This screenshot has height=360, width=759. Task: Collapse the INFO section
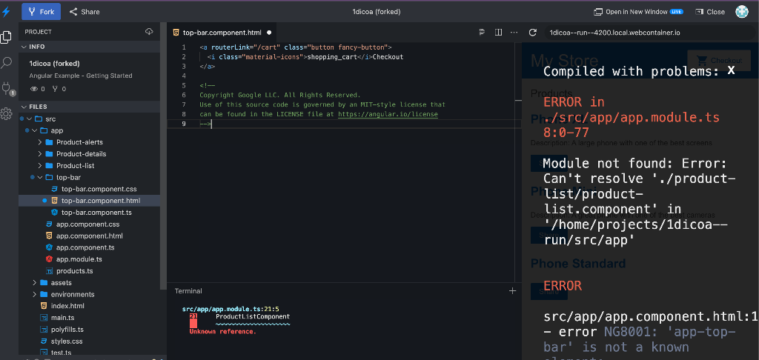click(24, 47)
